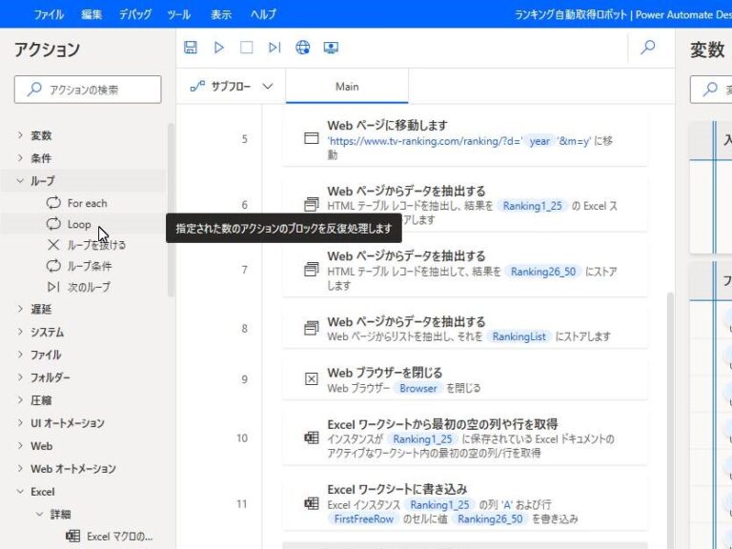The width and height of the screenshot is (732, 549).
Task: Collapse the ループ action group
Action: pyautogui.click(x=20, y=181)
